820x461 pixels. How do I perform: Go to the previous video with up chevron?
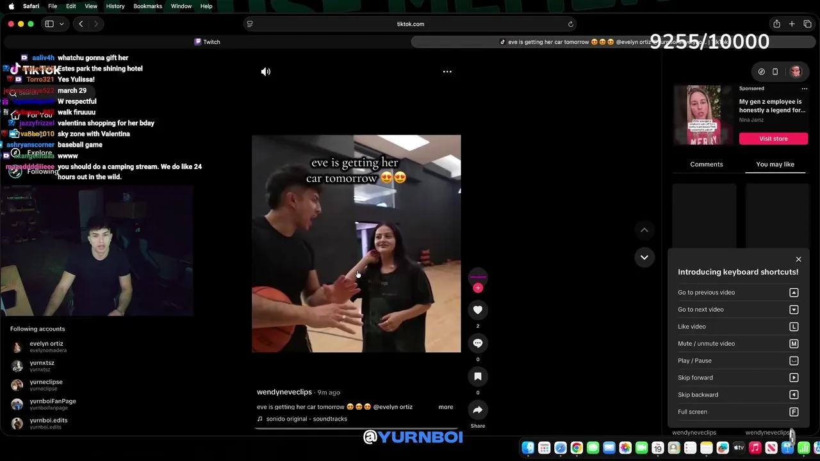point(644,230)
